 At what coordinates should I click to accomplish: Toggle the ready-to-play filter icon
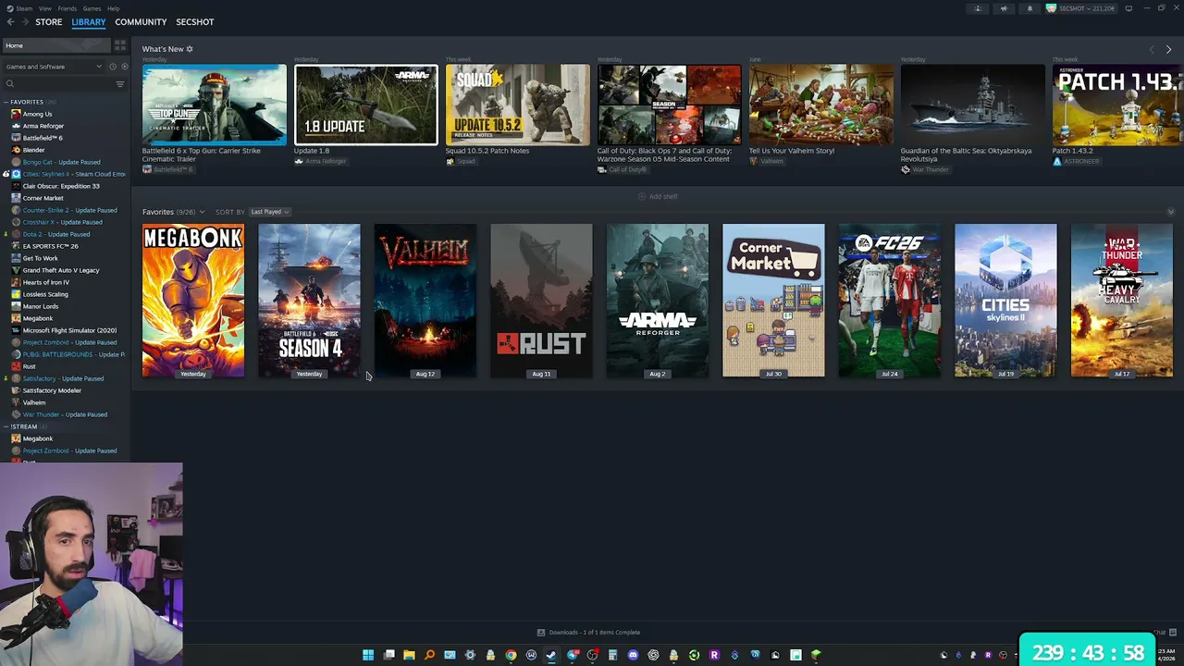(124, 67)
